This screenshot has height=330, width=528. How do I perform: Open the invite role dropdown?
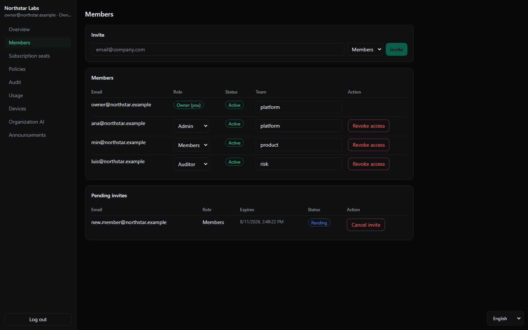(x=365, y=49)
